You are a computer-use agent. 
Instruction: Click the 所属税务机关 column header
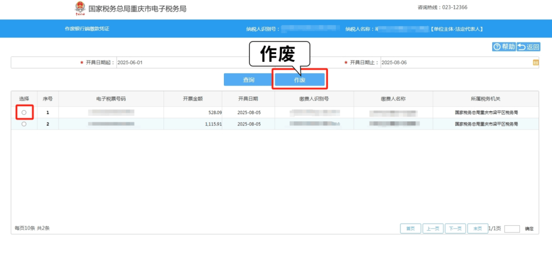coord(486,98)
